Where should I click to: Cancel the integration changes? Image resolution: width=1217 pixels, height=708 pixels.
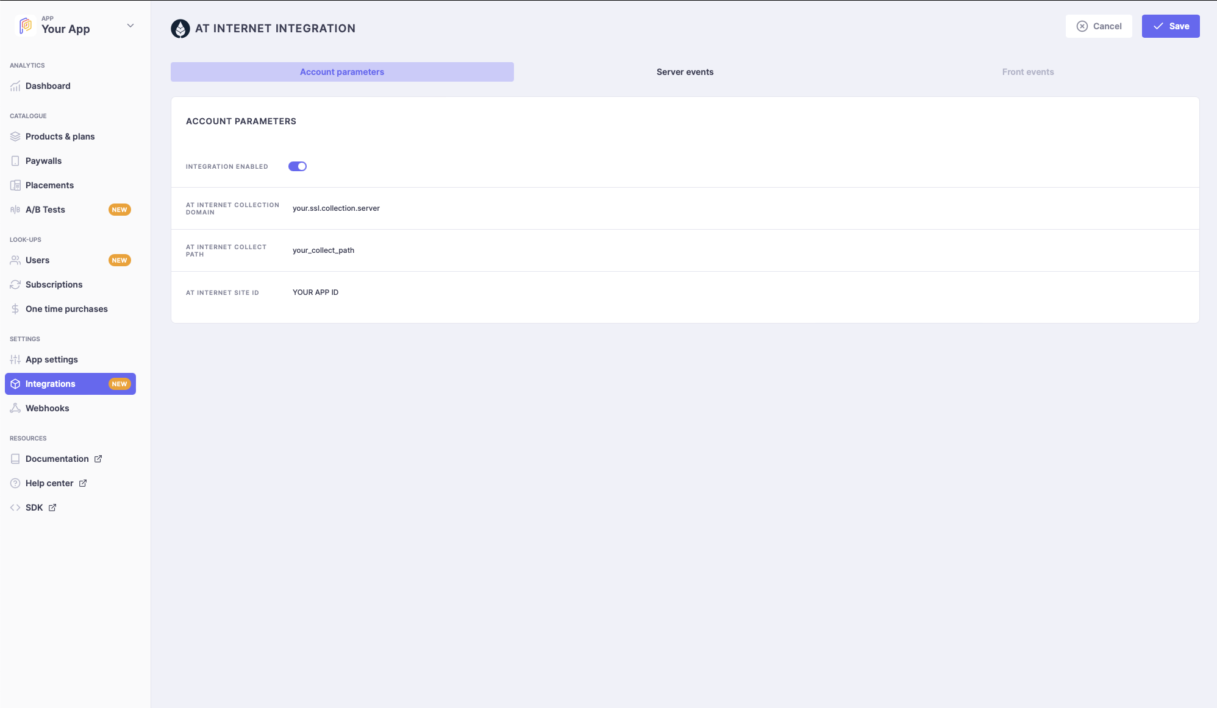click(x=1099, y=26)
